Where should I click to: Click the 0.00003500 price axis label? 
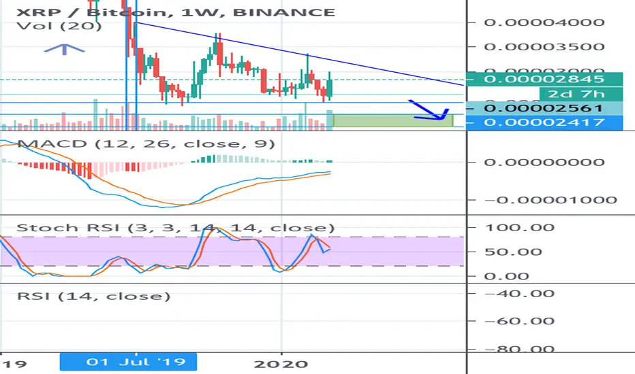point(544,47)
